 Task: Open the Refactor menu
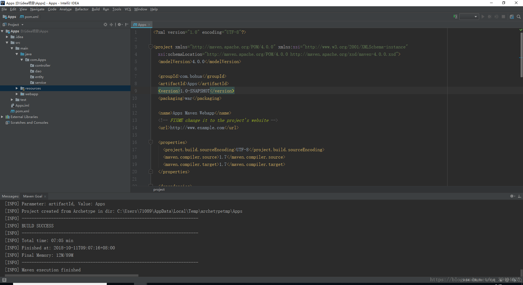(82, 9)
